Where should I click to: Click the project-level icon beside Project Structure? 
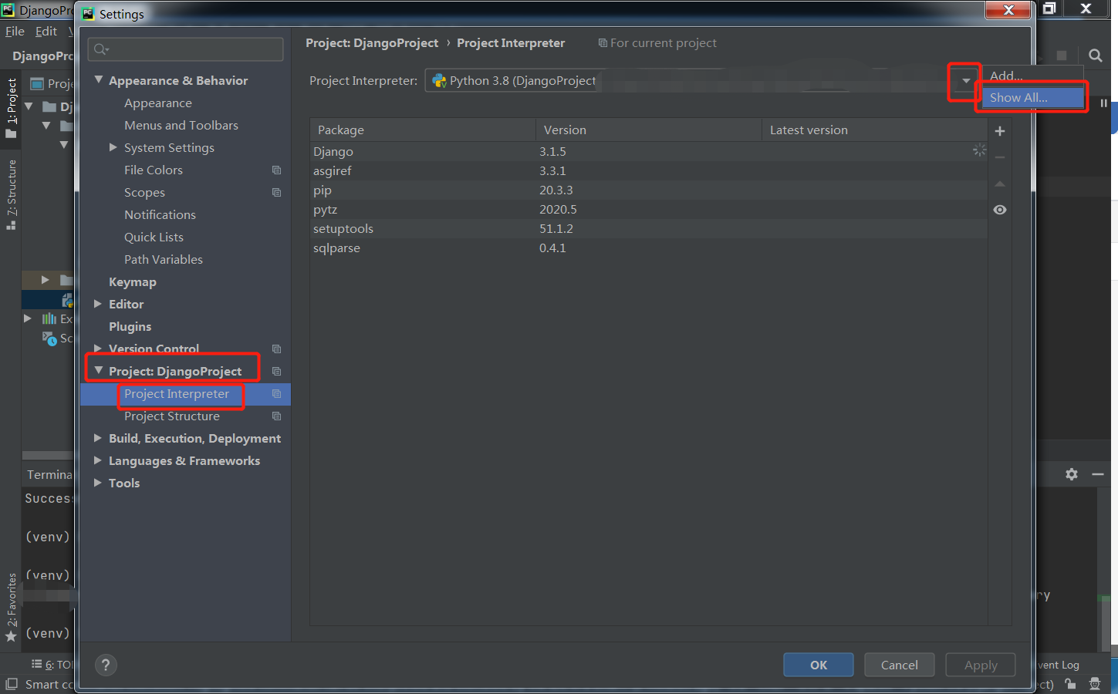click(x=276, y=416)
